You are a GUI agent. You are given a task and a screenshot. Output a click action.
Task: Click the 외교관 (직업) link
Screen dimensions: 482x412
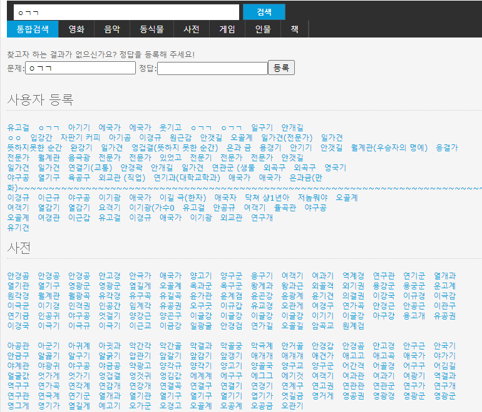tap(122, 178)
